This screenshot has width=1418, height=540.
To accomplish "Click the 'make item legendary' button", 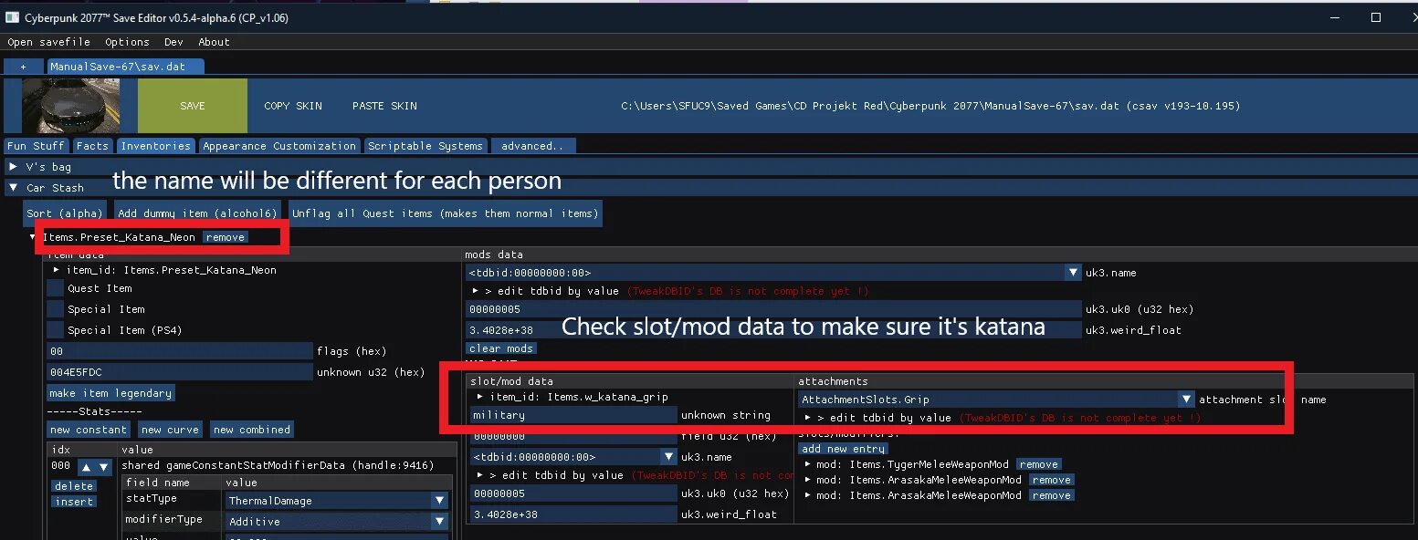I will point(110,392).
